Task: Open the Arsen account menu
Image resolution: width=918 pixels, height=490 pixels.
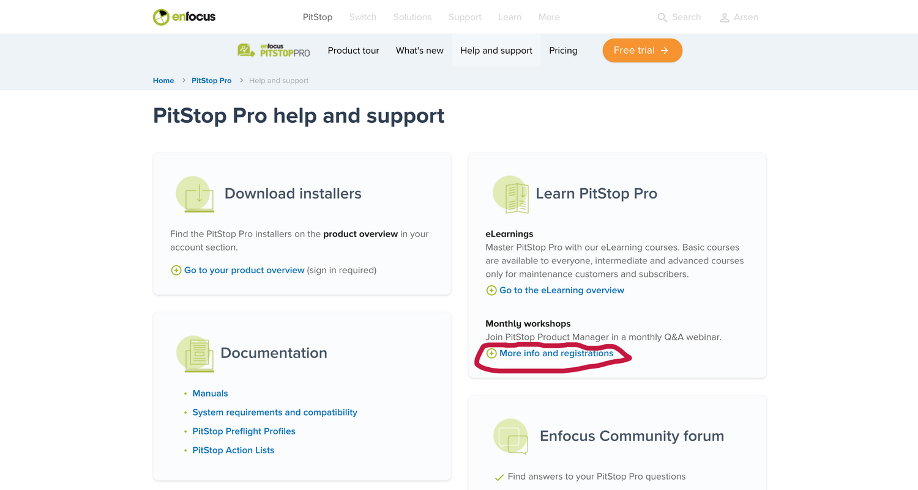Action: click(x=746, y=17)
